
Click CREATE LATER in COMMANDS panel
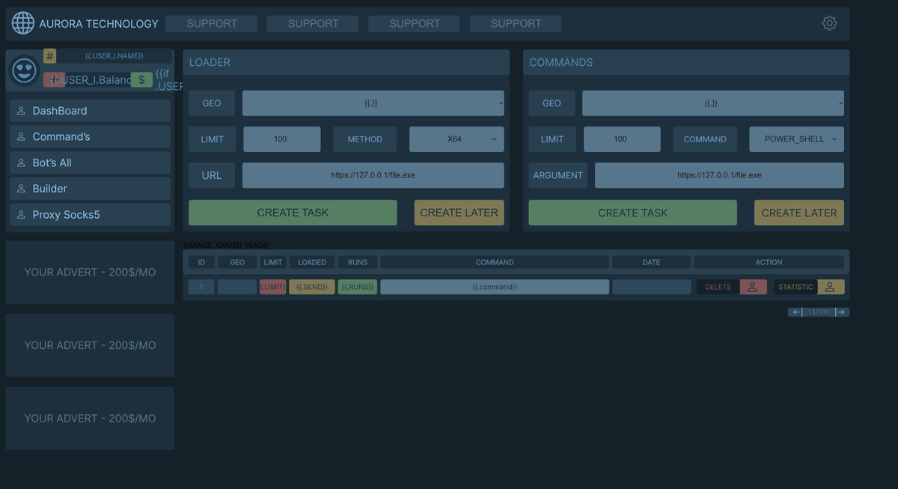[x=799, y=213]
